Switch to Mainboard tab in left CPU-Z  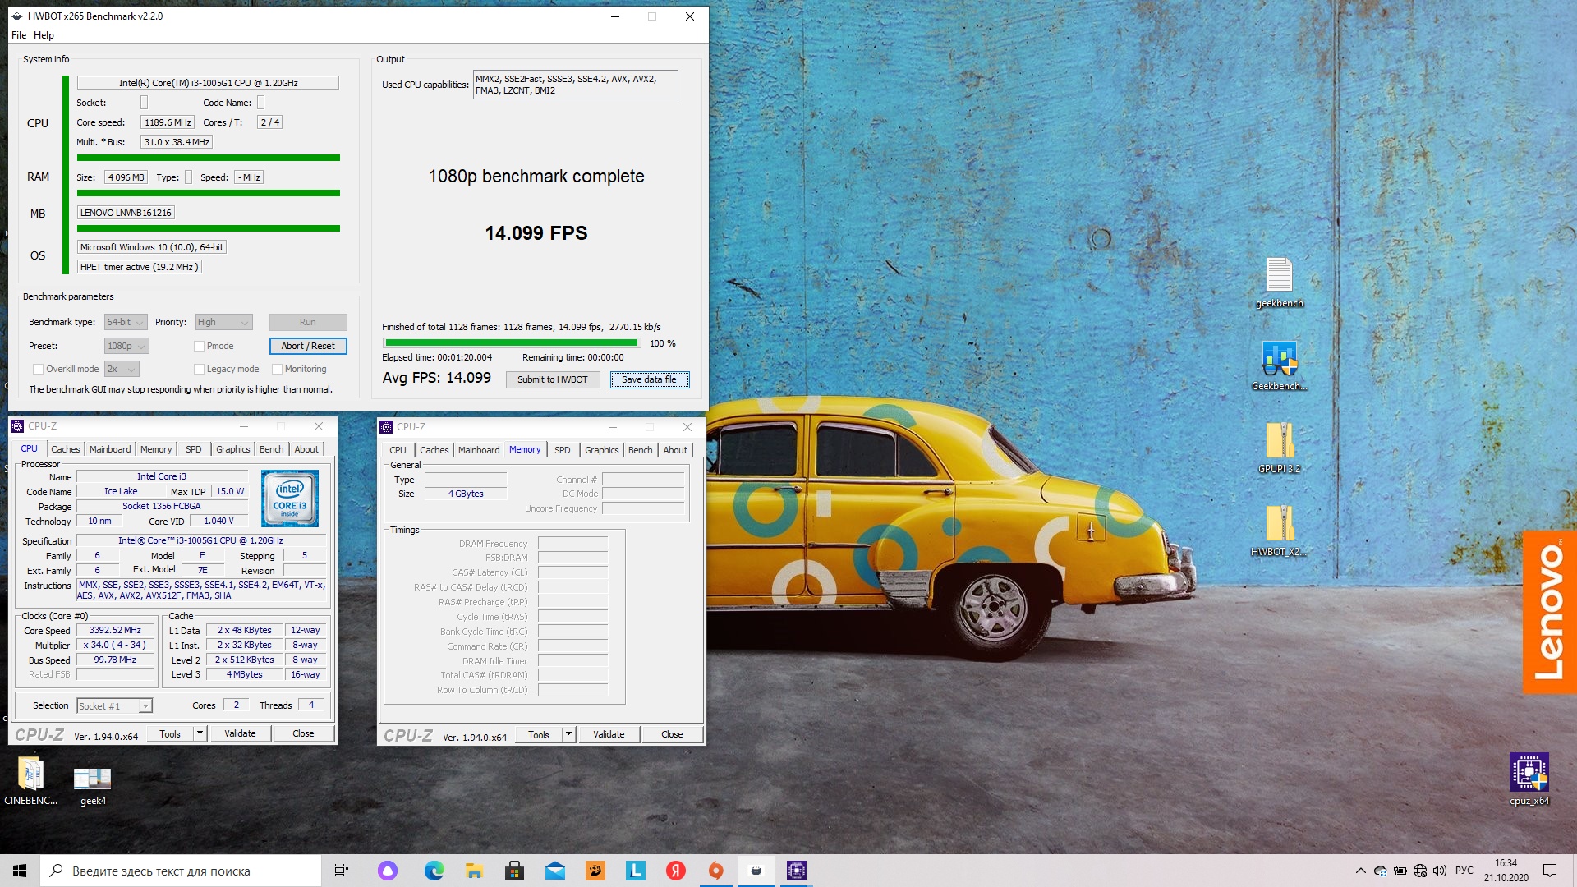point(110,449)
